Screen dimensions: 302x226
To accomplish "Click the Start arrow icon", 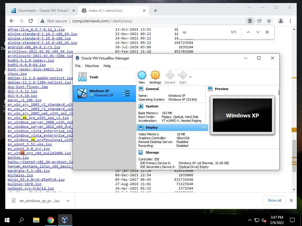I will click(183, 75).
